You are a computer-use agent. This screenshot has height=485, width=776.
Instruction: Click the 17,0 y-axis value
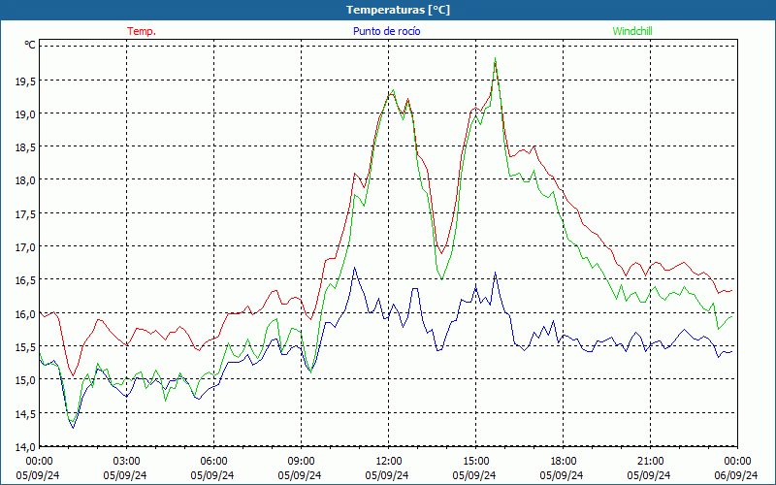point(26,247)
